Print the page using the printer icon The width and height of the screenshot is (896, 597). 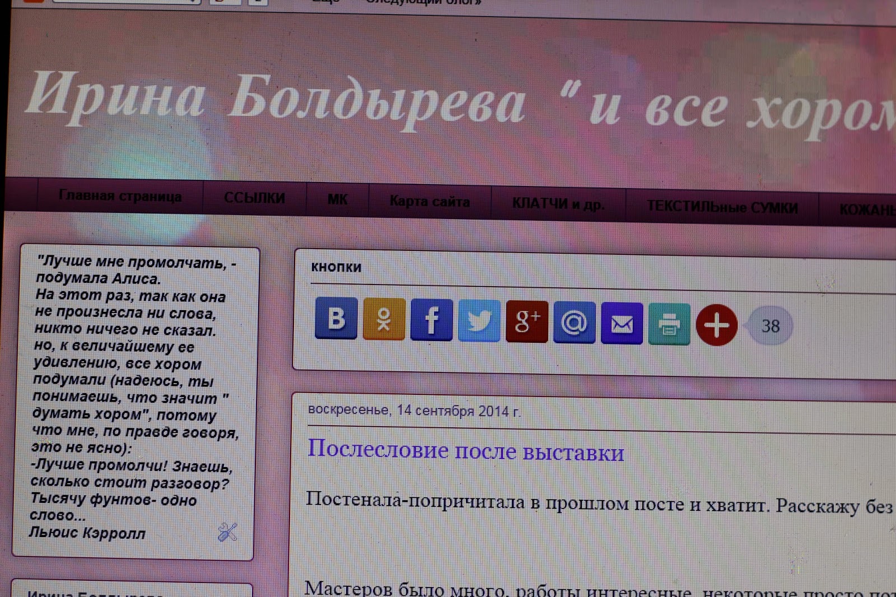click(x=669, y=324)
